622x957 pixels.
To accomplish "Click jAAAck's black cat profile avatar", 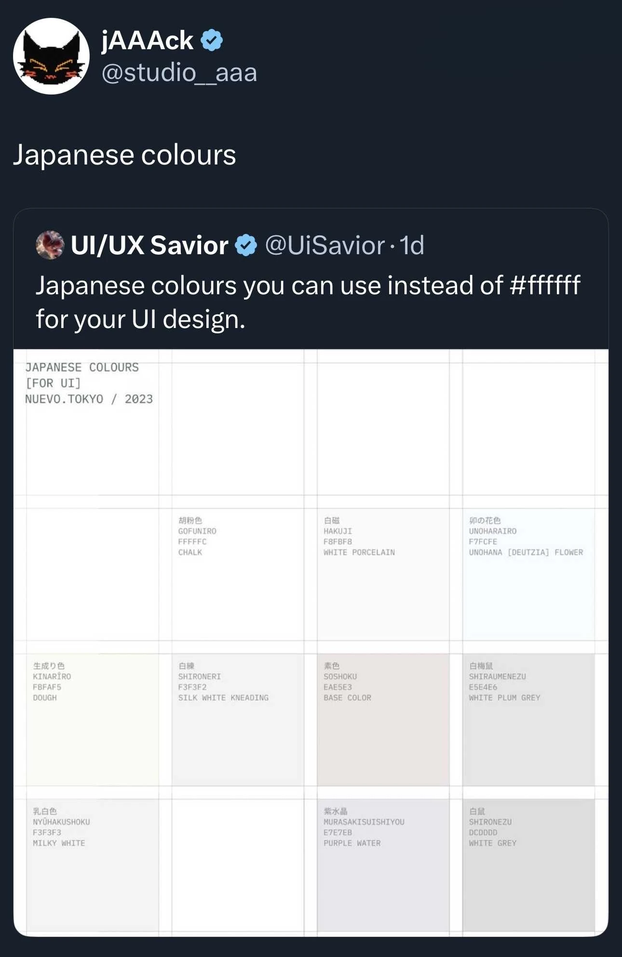I will pyautogui.click(x=51, y=56).
